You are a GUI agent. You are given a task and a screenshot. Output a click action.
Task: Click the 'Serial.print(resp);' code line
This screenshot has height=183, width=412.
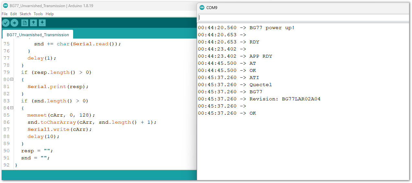[x=58, y=86]
